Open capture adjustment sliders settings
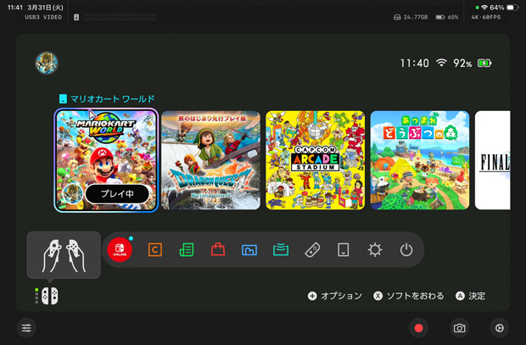526x345 pixels. click(x=27, y=328)
